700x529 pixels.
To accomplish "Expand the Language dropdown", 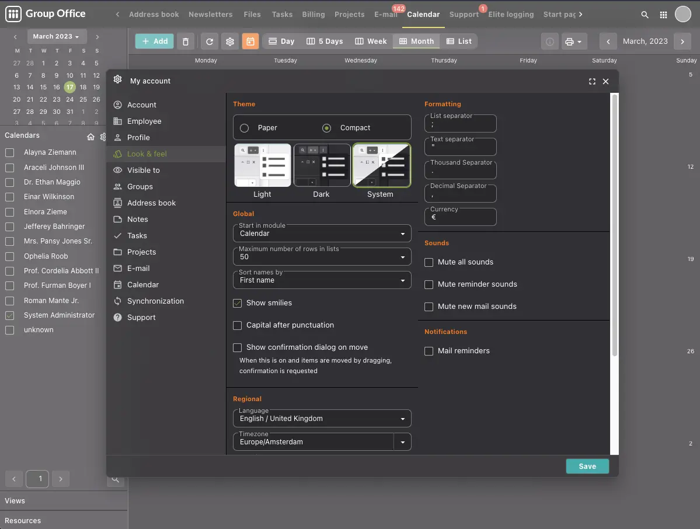I will 322,419.
